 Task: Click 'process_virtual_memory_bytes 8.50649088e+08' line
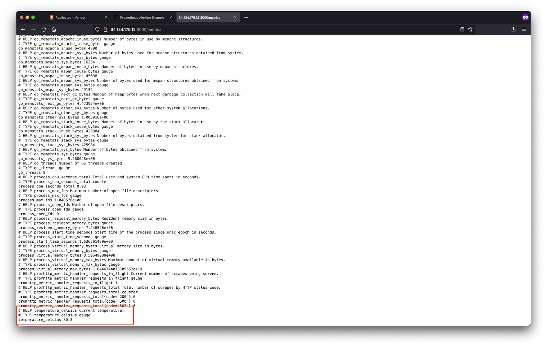point(67,255)
